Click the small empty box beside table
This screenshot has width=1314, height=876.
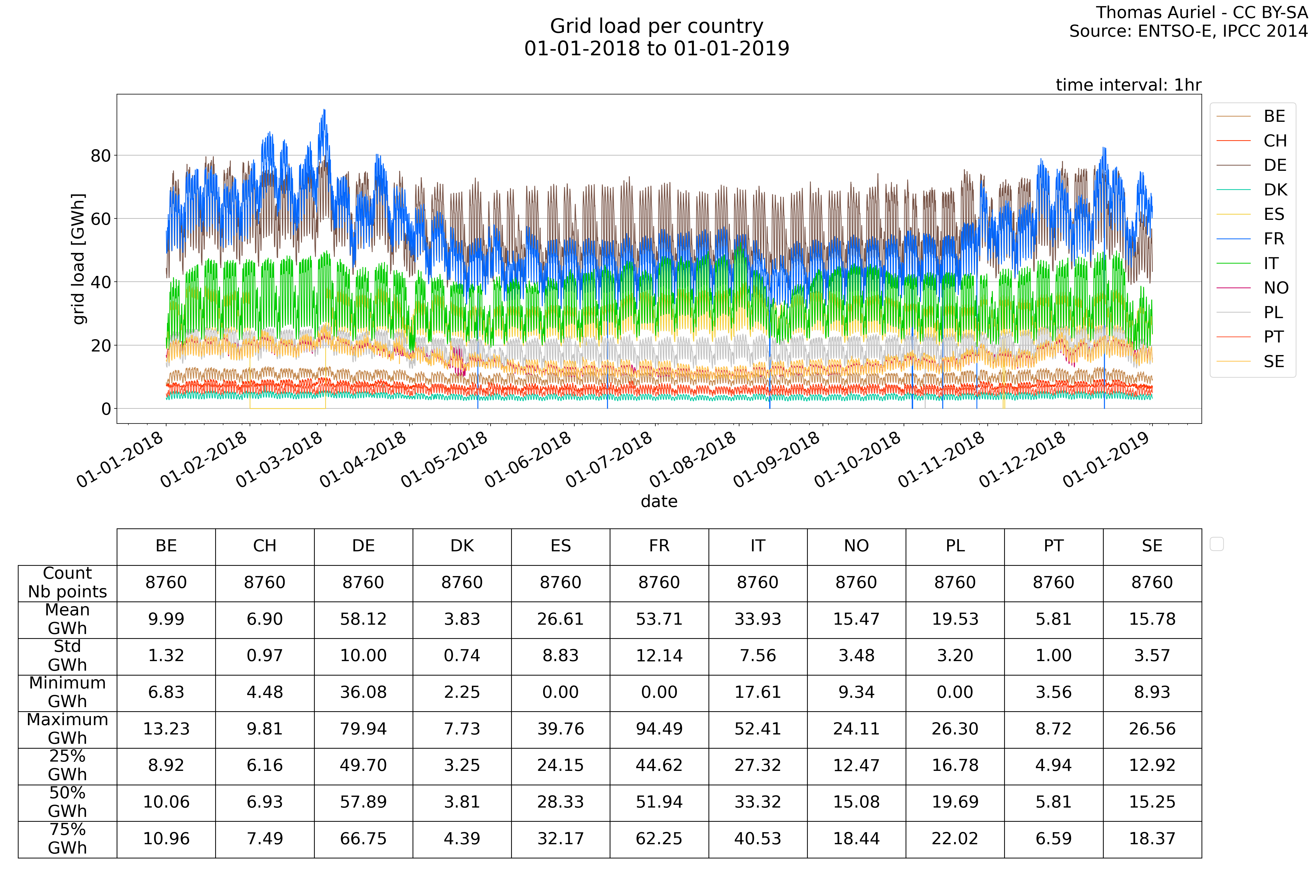coord(1216,544)
